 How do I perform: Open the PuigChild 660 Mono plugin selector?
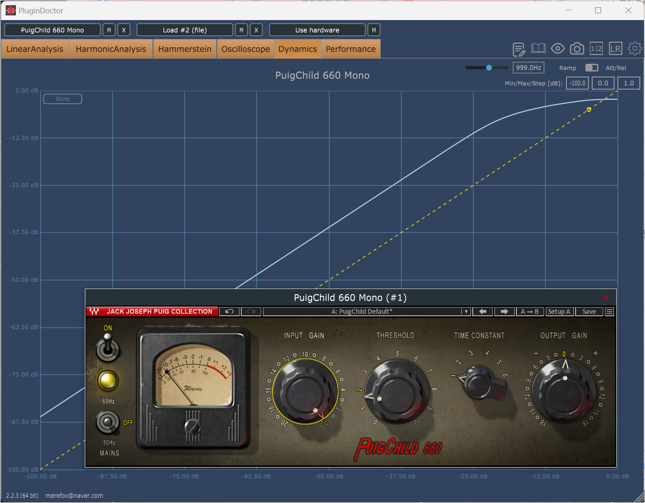[52, 30]
